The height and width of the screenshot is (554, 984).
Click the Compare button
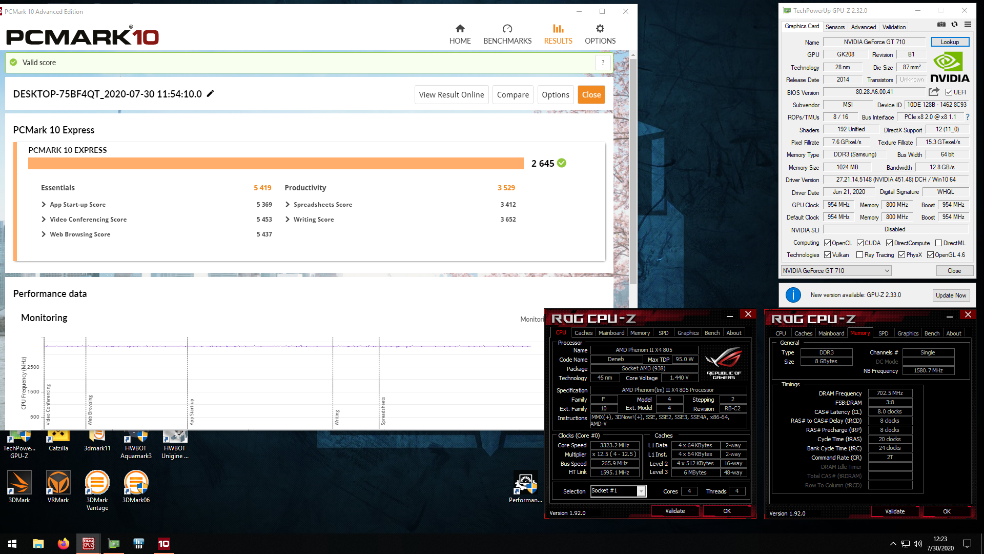pos(512,95)
